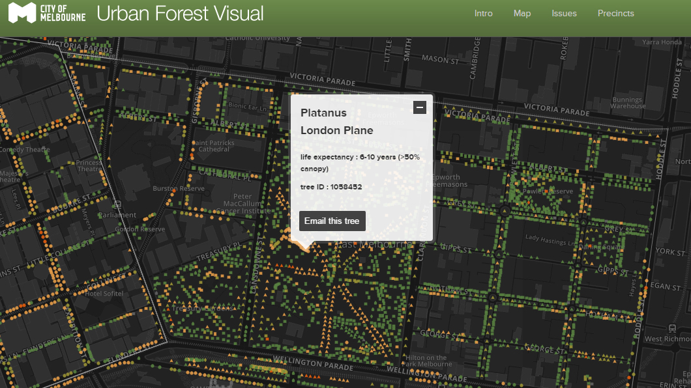Switch to the Map view
This screenshot has width=691, height=388.
[x=522, y=14]
